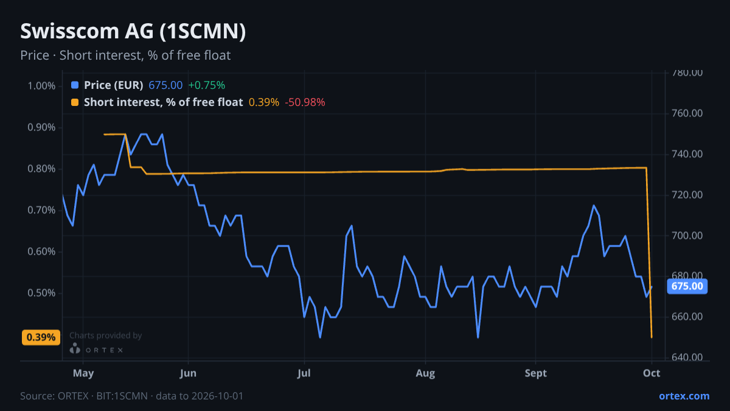Click the Charts provided by caption
The height and width of the screenshot is (411, 730).
pos(106,335)
